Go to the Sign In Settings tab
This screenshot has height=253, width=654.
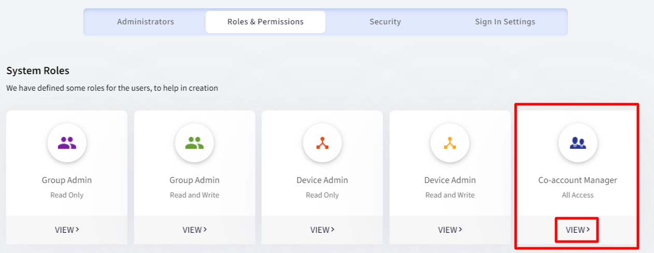click(x=505, y=22)
